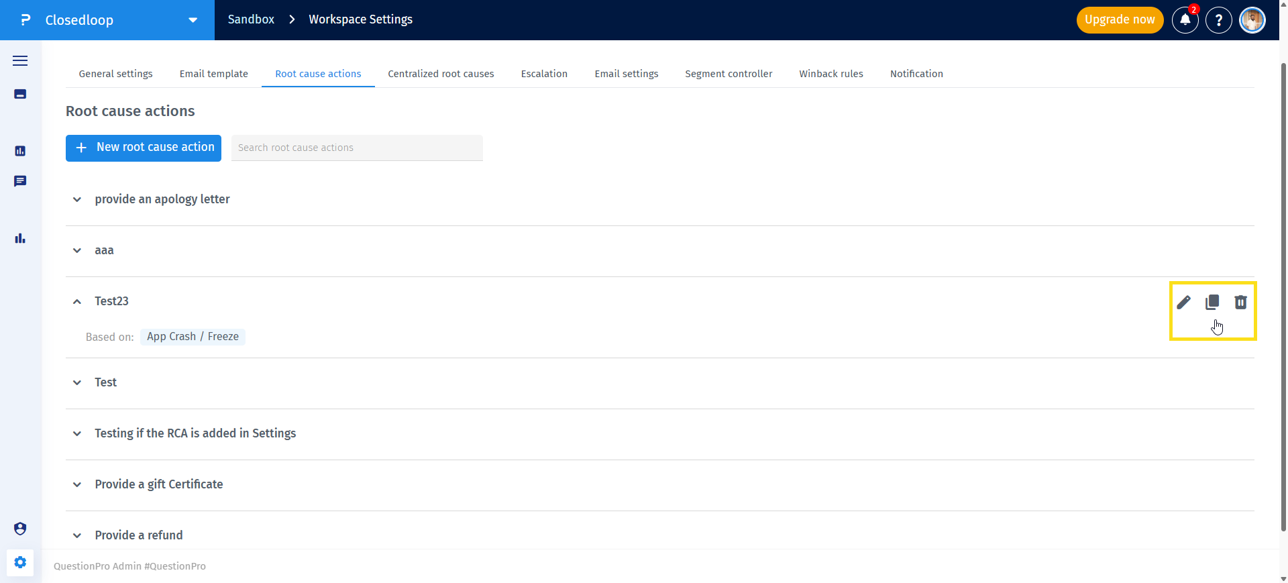The height and width of the screenshot is (583, 1288).
Task: Open the bar chart analytics sidebar icon
Action: (20, 238)
